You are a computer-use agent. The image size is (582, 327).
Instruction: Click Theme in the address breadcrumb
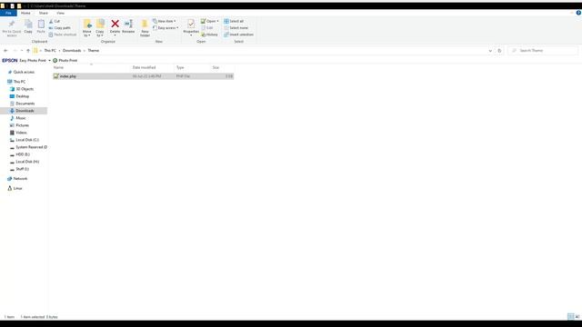click(x=93, y=51)
